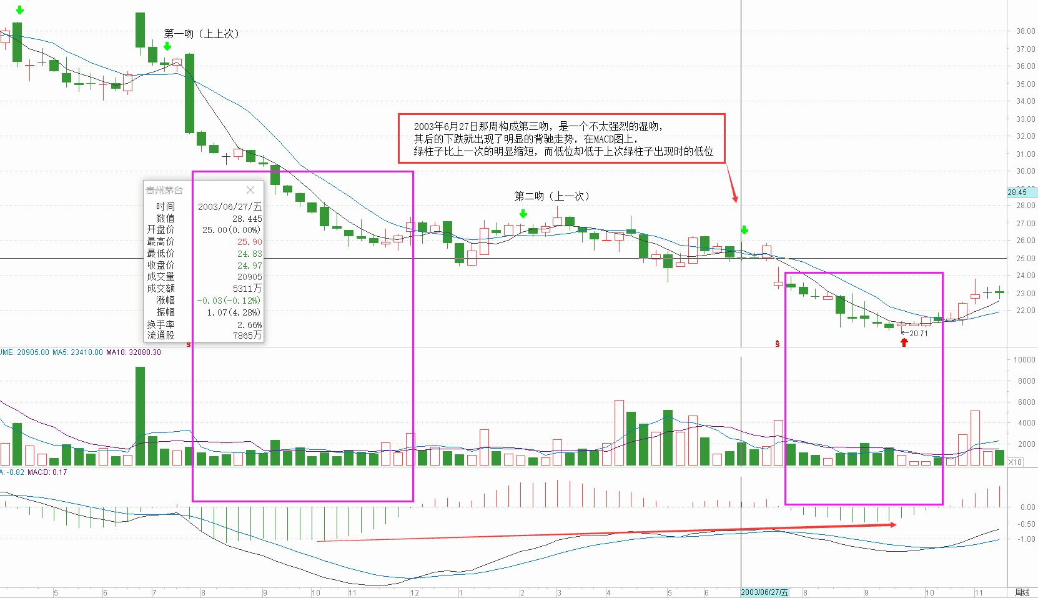Click green arrow below 第二吻 label

click(523, 214)
